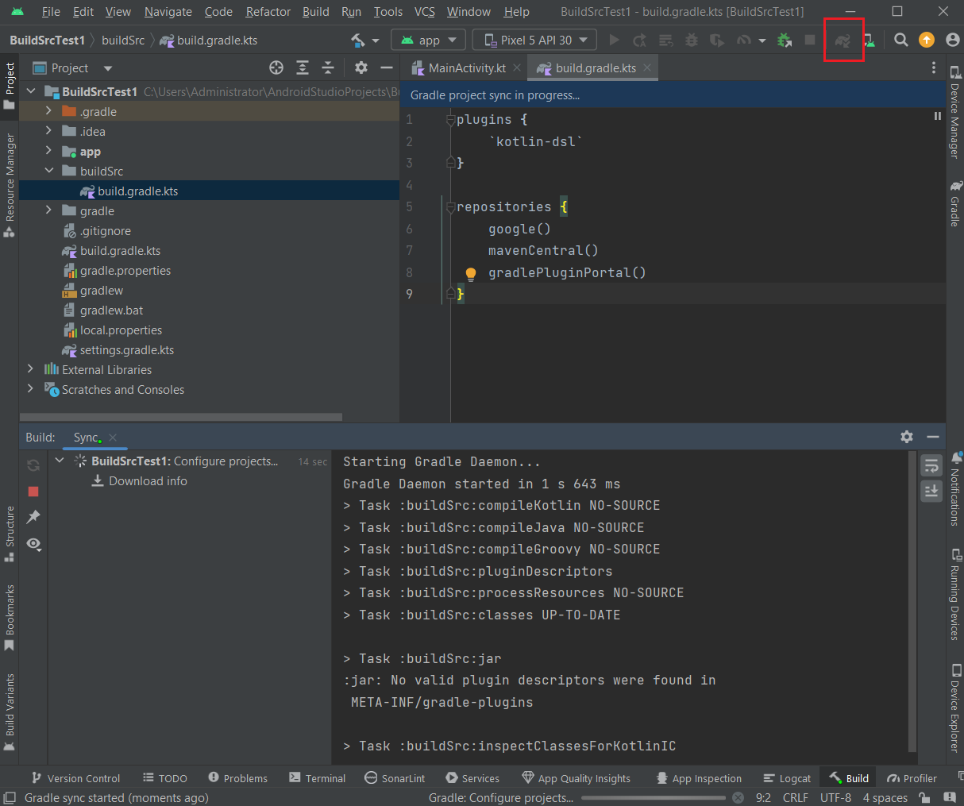Cancel background Gradle task in status bar
964x806 pixels.
pos(738,797)
